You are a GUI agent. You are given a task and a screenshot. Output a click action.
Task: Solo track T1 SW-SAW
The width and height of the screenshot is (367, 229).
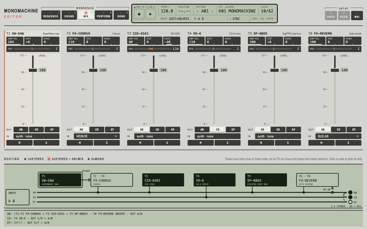click(46, 143)
